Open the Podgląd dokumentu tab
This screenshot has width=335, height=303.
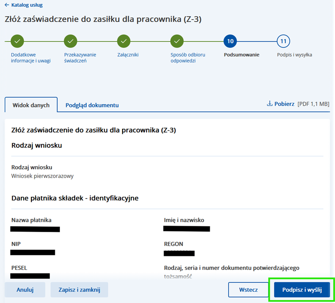click(x=92, y=105)
